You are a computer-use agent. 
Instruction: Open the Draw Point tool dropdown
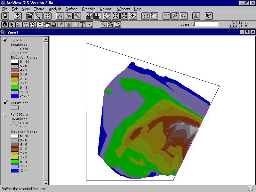(90, 24)
